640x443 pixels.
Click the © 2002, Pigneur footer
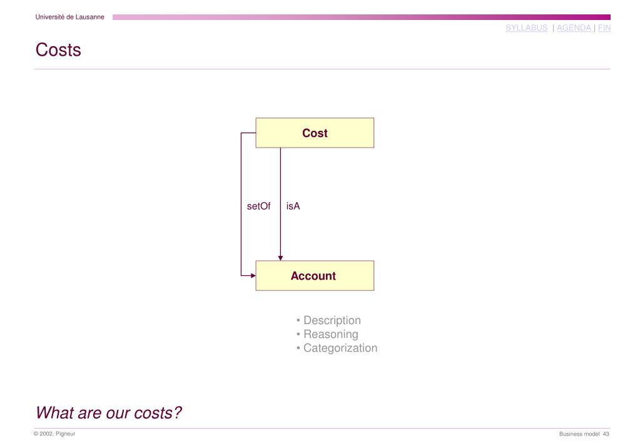tap(54, 434)
